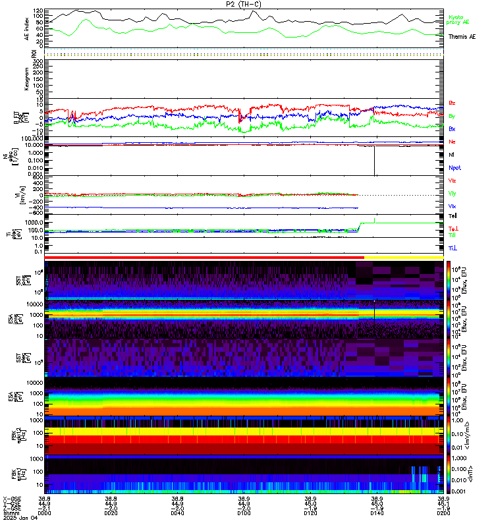Click the vertical density dropout line in Ni panel
This screenshot has height=527, width=494.
[374, 161]
